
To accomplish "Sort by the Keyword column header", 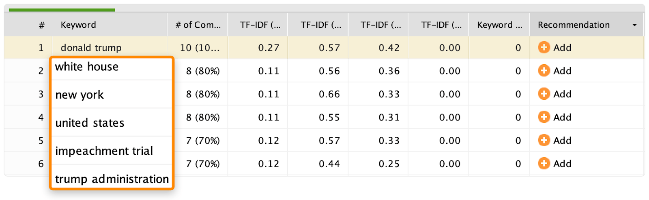I will [78, 25].
